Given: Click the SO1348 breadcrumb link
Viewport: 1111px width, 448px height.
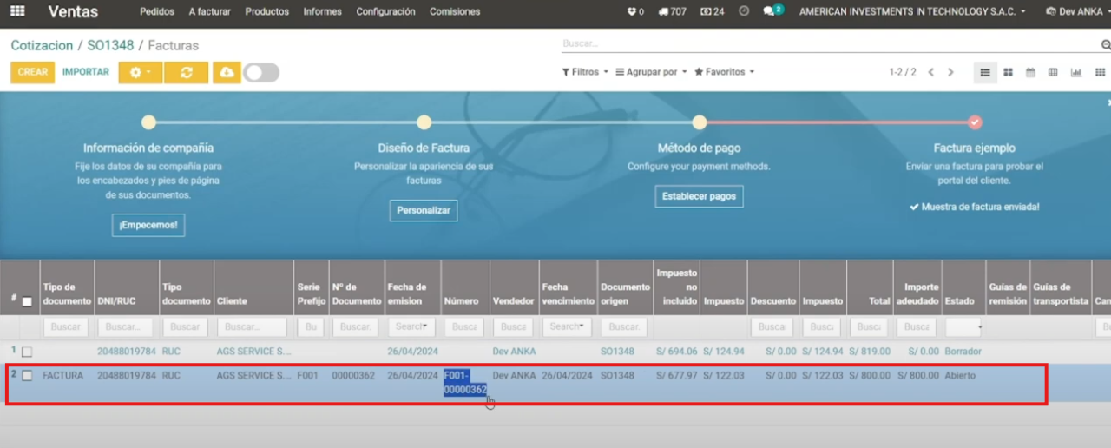Looking at the screenshot, I should 110,45.
